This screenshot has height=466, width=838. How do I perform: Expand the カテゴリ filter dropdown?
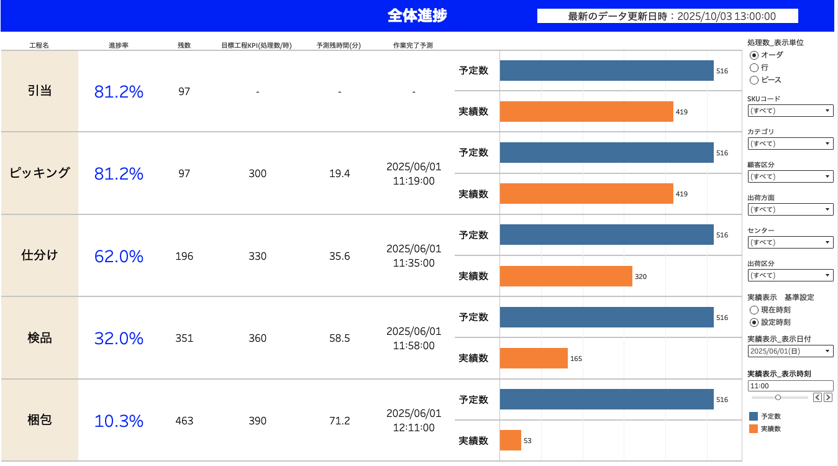(790, 144)
